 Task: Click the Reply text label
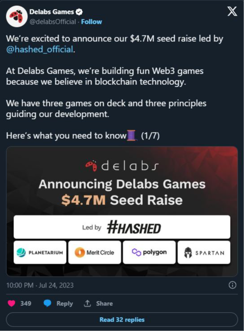[x=65, y=303]
